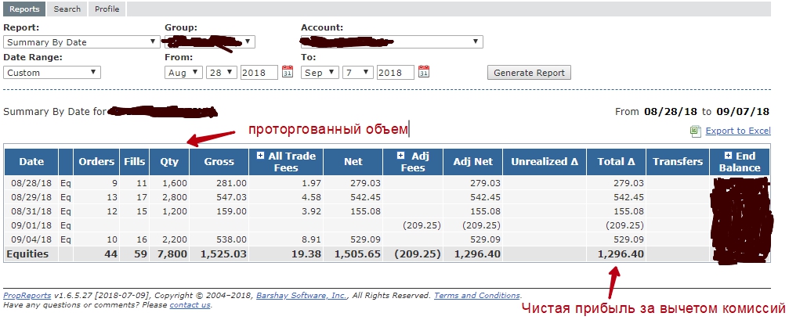This screenshot has width=789, height=320.
Task: Click the Excel export icon
Action: pyautogui.click(x=695, y=131)
